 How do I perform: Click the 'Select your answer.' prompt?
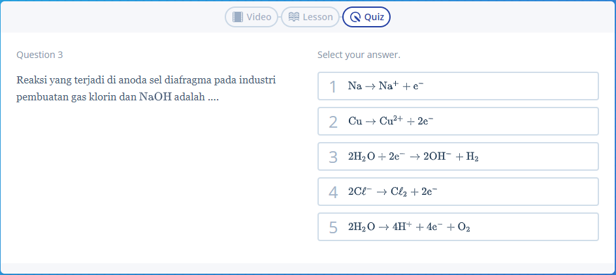pos(359,55)
